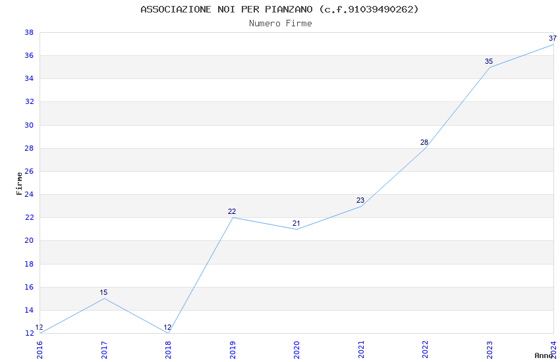Click the 2023 x-axis year label
The height and width of the screenshot is (362, 560).
tap(490, 349)
